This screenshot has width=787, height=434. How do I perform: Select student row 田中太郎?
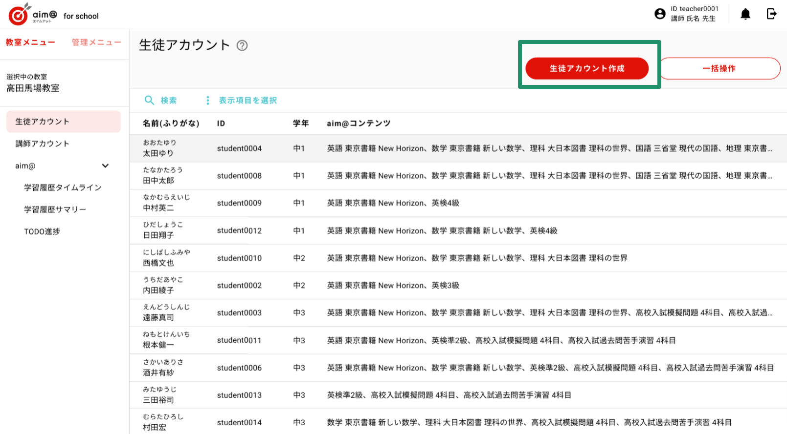click(458, 176)
